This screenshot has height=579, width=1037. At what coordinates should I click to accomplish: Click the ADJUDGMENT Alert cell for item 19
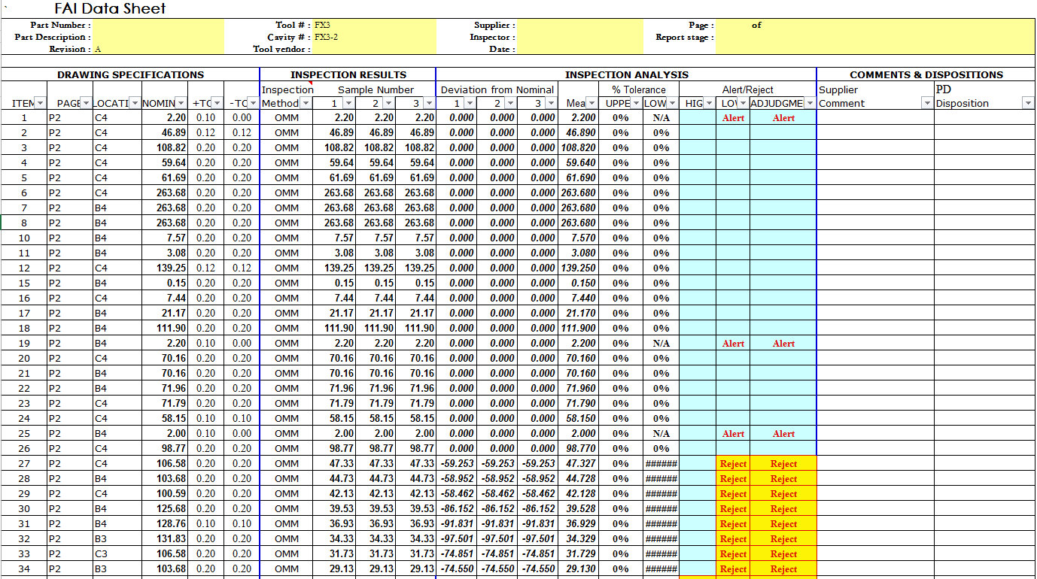coord(783,344)
